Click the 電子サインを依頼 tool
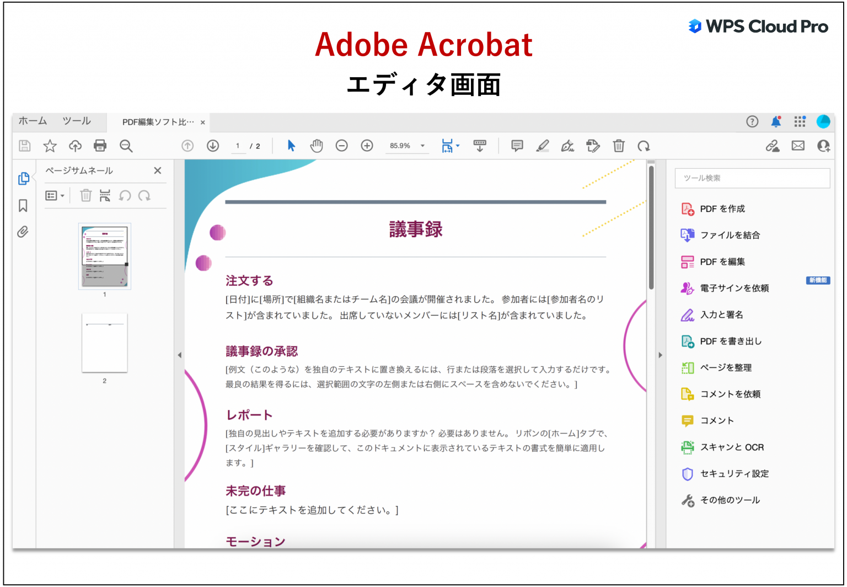Image resolution: width=847 pixels, height=587 pixels. [x=733, y=288]
